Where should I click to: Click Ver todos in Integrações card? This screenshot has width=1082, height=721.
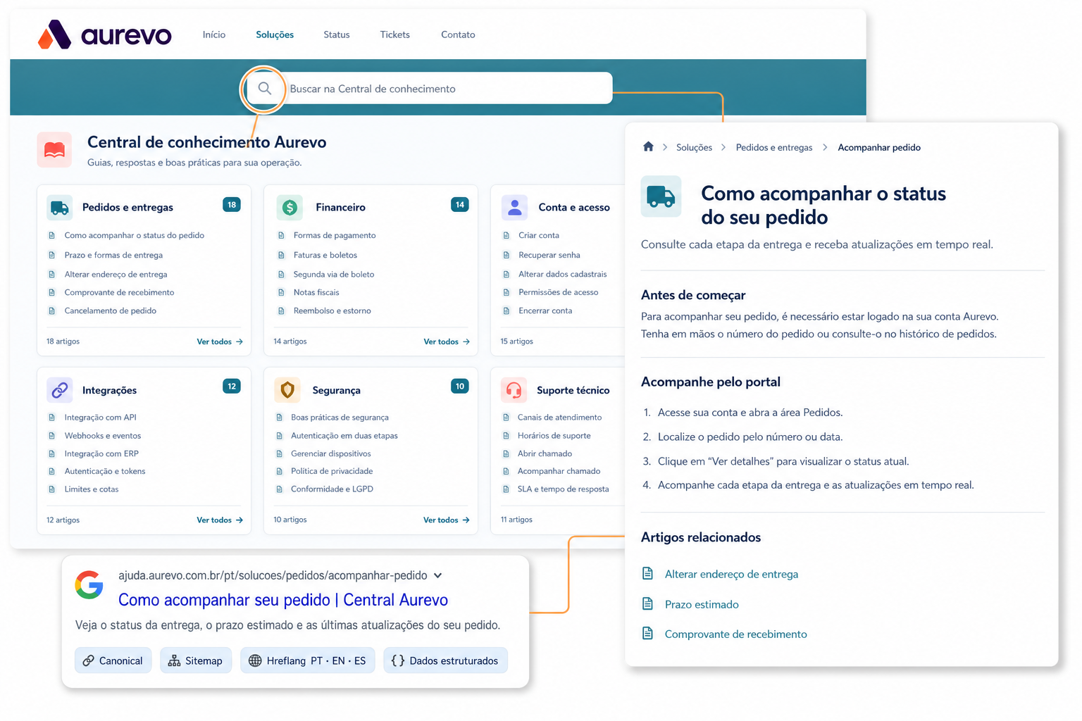(220, 520)
